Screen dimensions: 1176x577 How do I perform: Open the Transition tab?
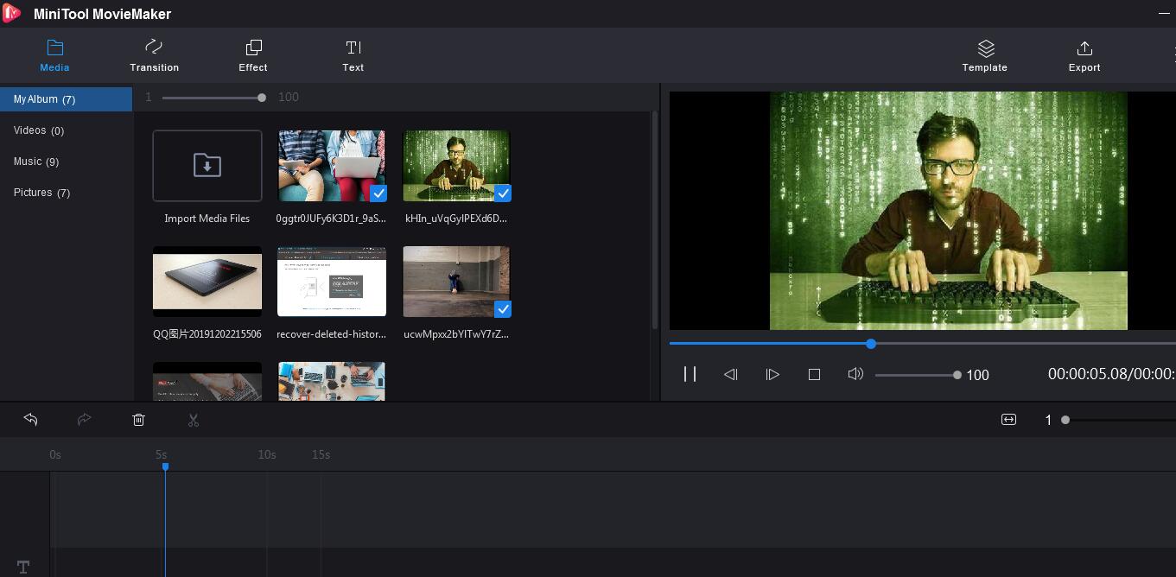pos(154,55)
